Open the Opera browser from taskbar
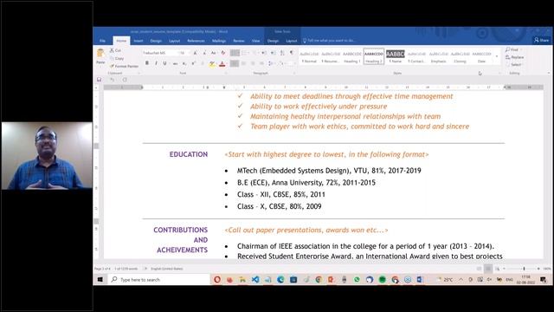Screen dimensions: 554x312 (217, 279)
